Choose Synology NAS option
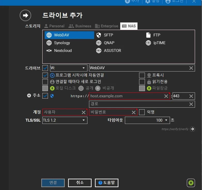Viewport: 202px width, 190px height. tap(58, 43)
